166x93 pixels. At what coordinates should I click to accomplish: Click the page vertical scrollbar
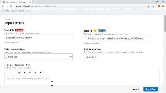click(165, 24)
